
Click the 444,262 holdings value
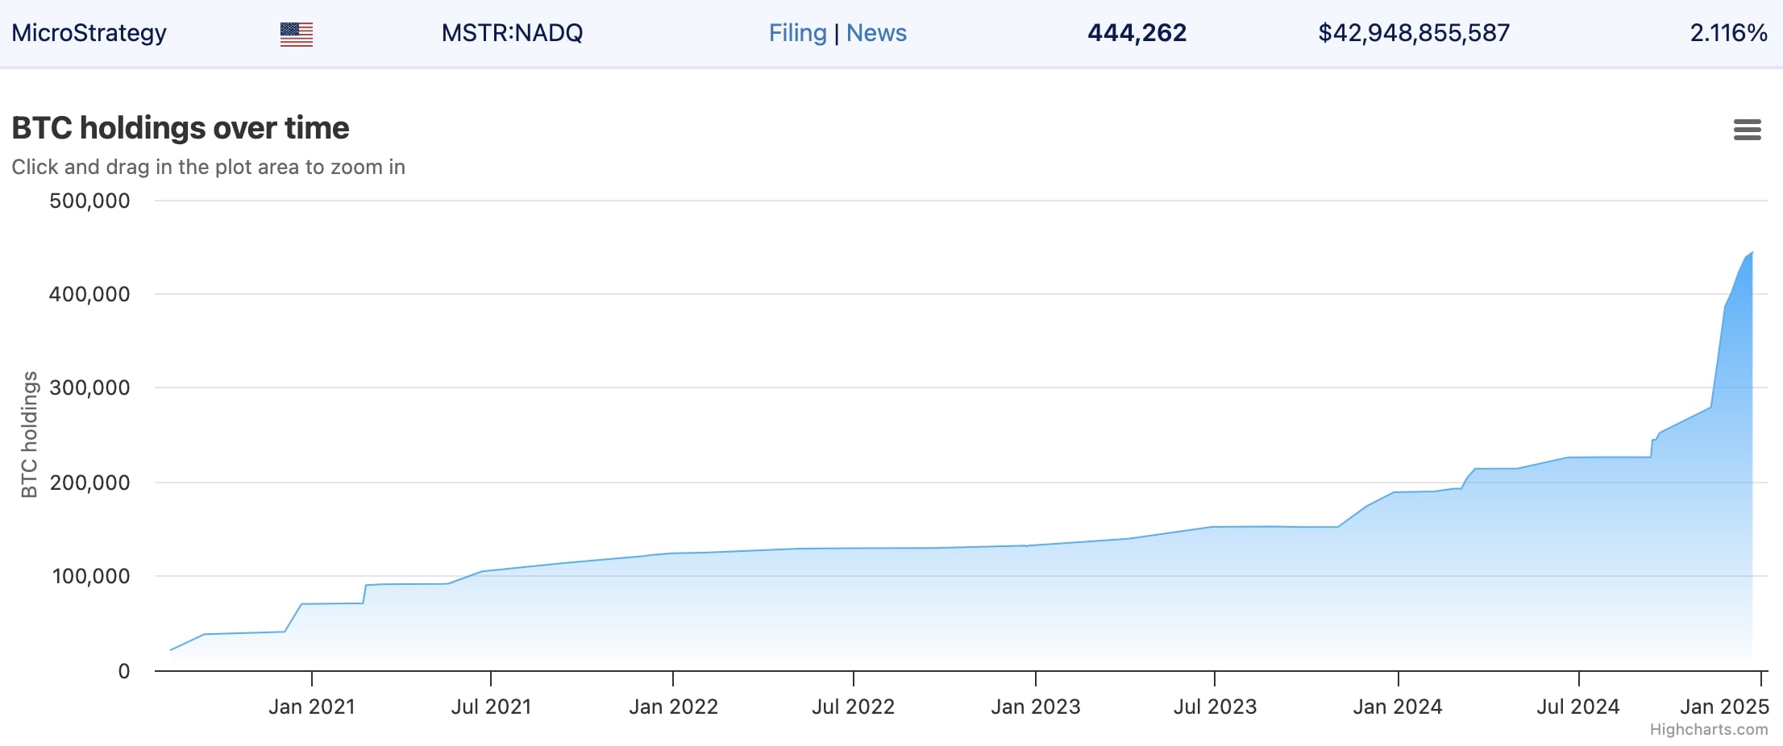1137,33
